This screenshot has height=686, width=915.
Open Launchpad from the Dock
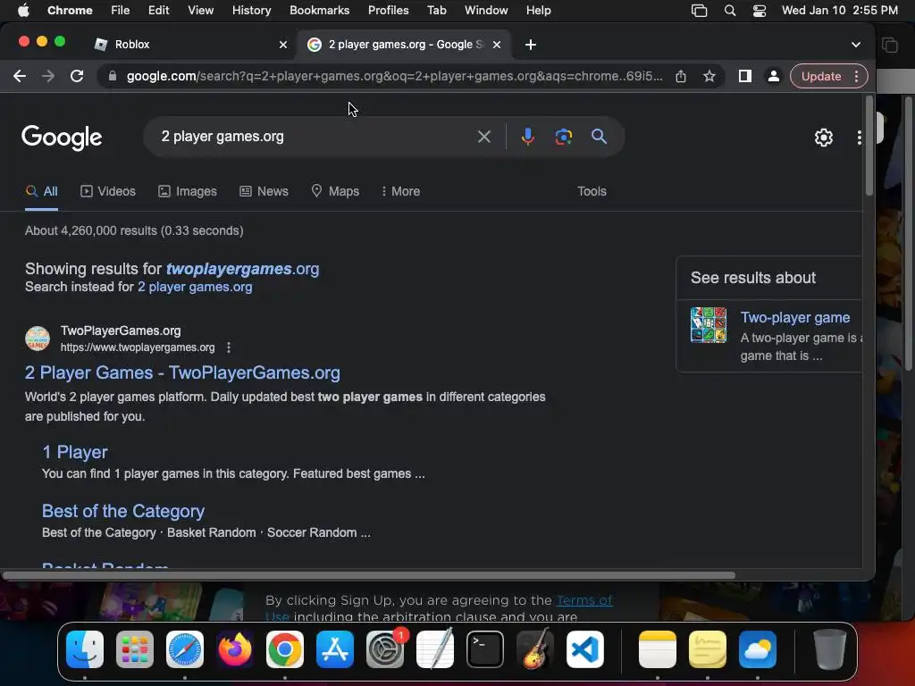click(135, 649)
